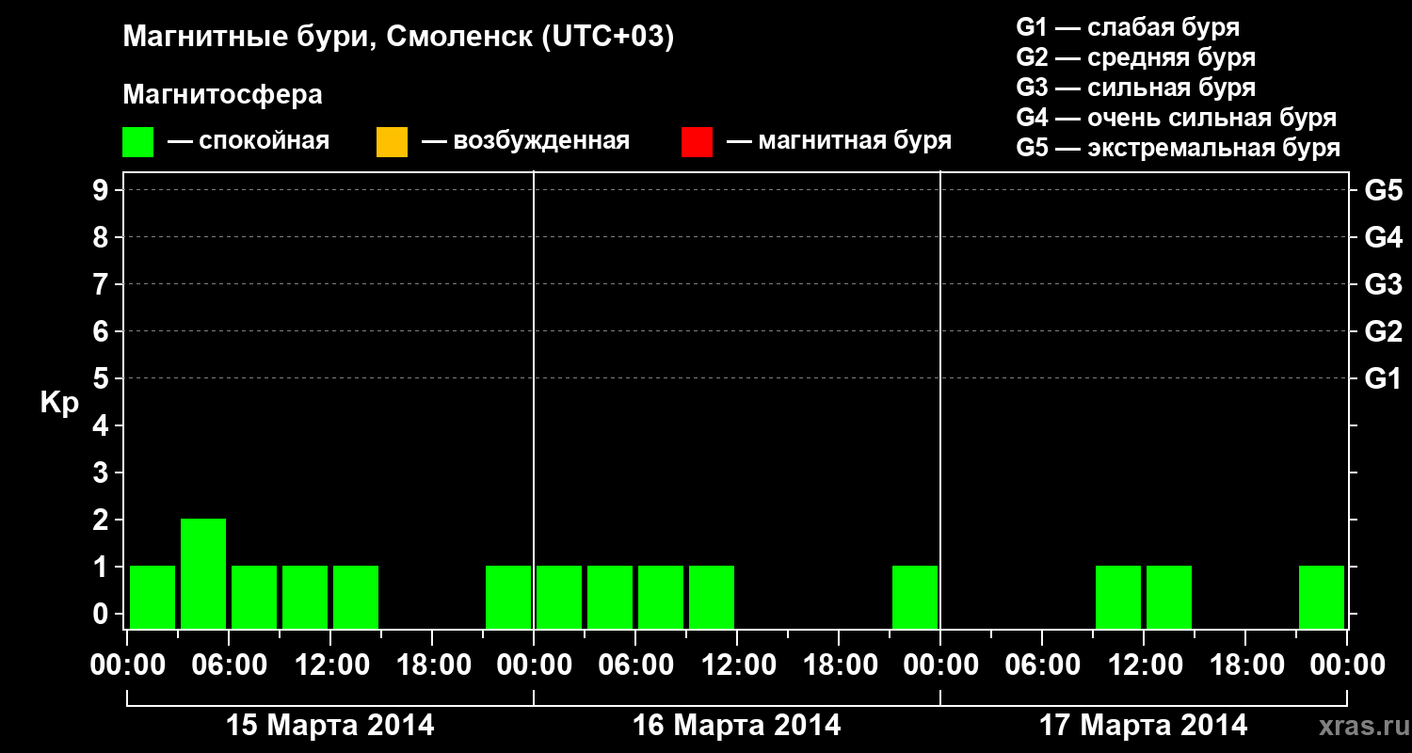Click 'G5 — экстремальная буря' legend line
Image resolution: width=1412 pixels, height=753 pixels.
point(1179,148)
